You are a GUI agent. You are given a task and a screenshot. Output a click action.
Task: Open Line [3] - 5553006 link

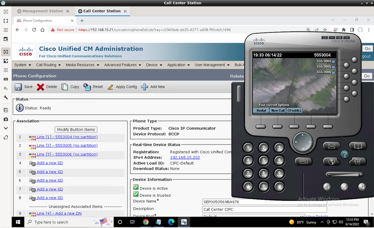[67, 154]
